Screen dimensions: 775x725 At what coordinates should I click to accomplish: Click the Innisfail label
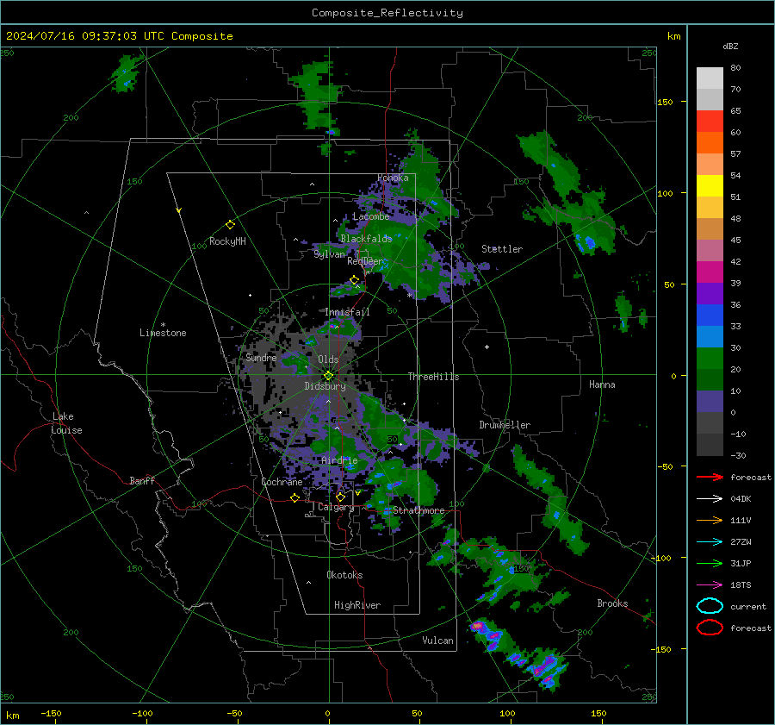point(347,312)
